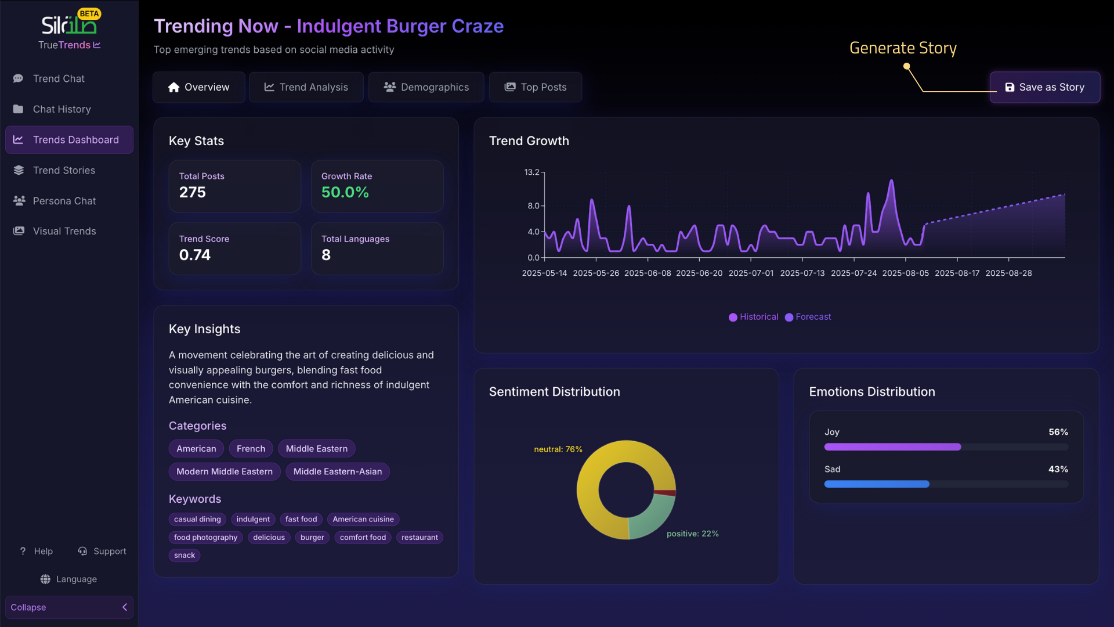
Task: Click the save icon on Save as Story
Action: (x=1010, y=87)
